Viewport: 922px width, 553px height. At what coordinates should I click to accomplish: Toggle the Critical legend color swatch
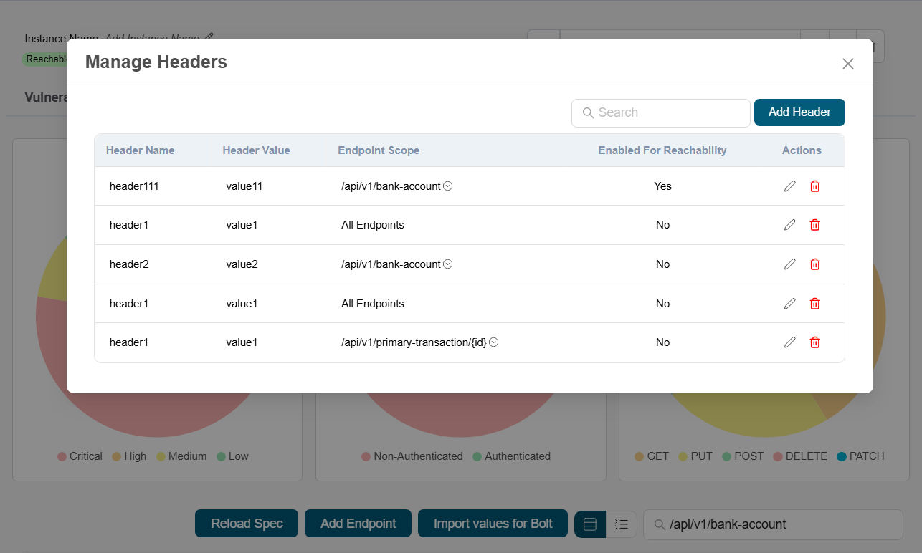click(x=62, y=456)
